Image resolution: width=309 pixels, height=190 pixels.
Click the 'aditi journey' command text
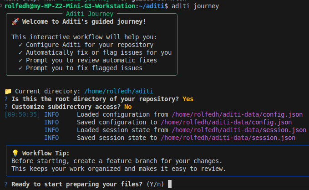(195, 6)
